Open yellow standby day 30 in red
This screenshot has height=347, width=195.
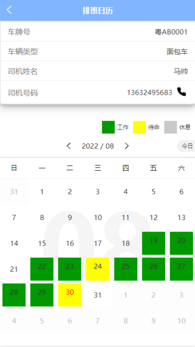coord(70,295)
